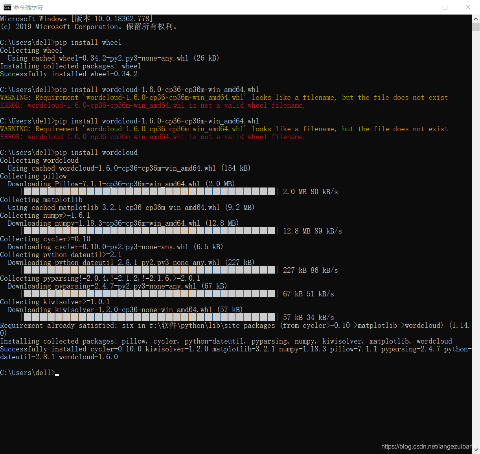Click the python_dateutil 227 kB progress bar
Viewport: 480px width, 454px height.
149,270
